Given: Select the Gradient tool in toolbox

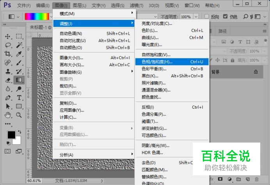Looking at the screenshot, I should pos(19,80).
